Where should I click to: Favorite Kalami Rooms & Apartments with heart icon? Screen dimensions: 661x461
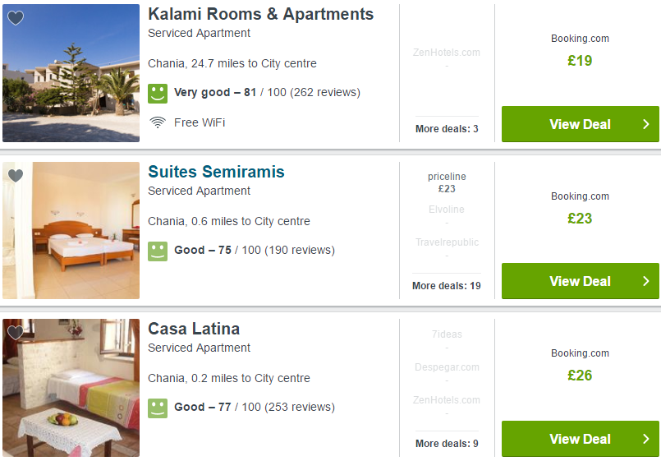(x=16, y=18)
